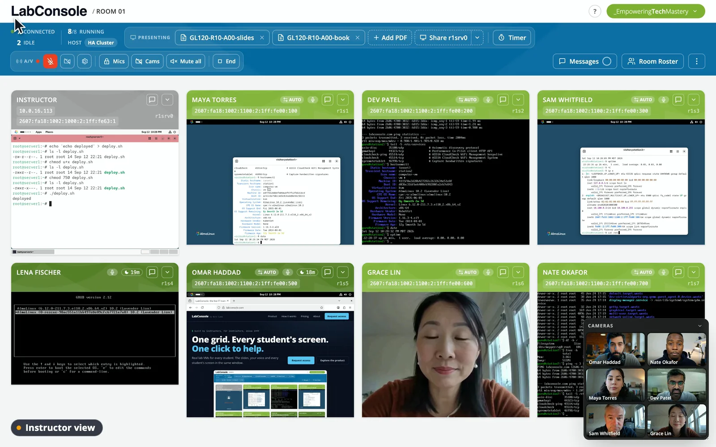The height and width of the screenshot is (447, 716).
Task: Open chat icon on Instructor tile
Action: (x=152, y=100)
